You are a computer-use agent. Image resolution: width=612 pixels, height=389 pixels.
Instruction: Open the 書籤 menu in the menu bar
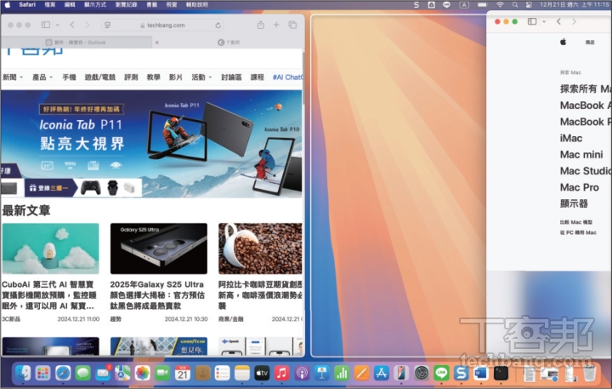(151, 5)
